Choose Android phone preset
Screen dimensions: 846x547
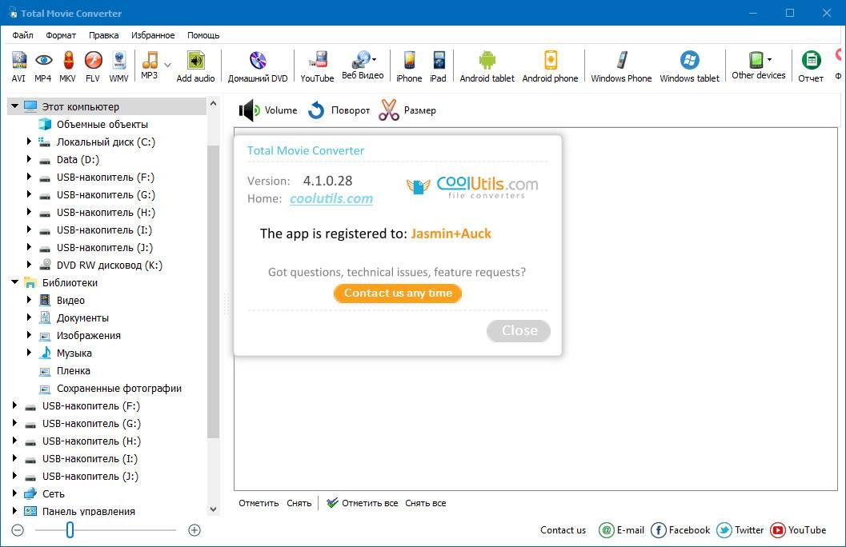(550, 66)
